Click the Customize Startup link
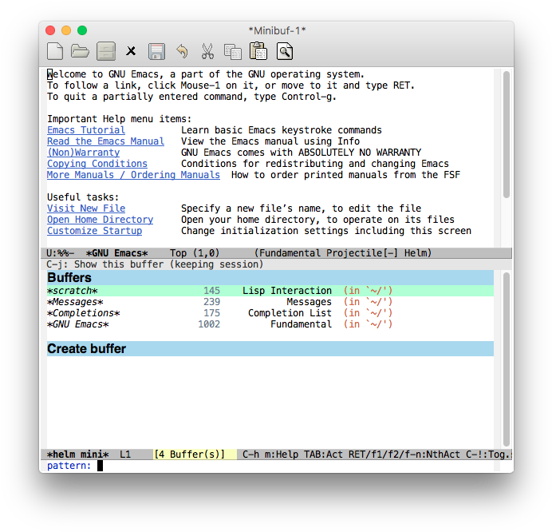Viewport: 552px width, 532px height. click(x=94, y=231)
